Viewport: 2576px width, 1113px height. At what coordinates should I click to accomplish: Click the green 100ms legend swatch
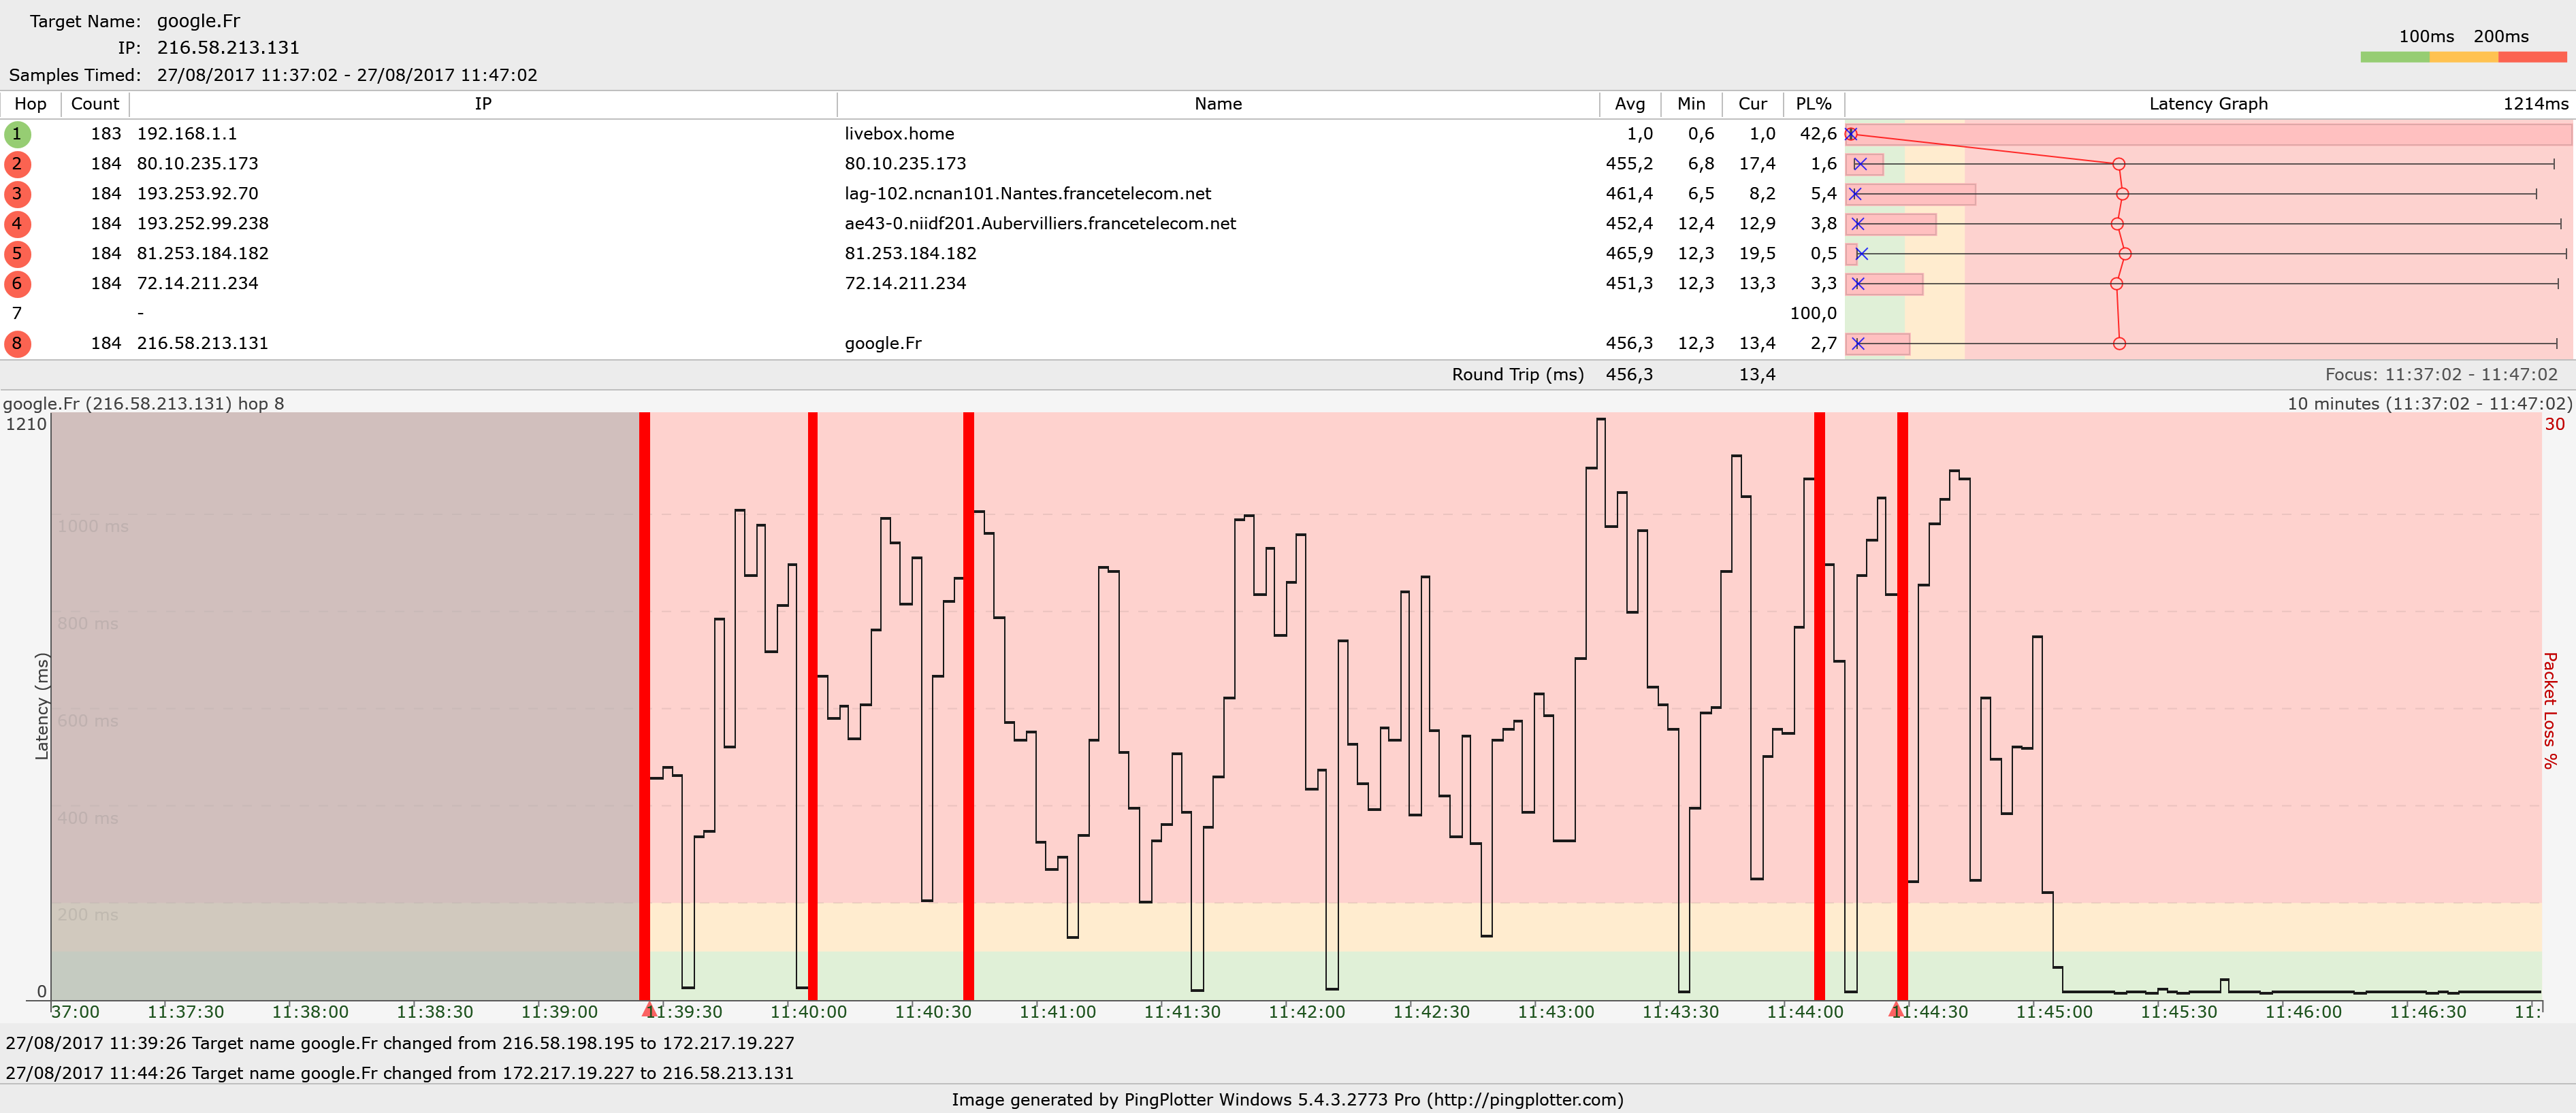pyautogui.click(x=2394, y=57)
